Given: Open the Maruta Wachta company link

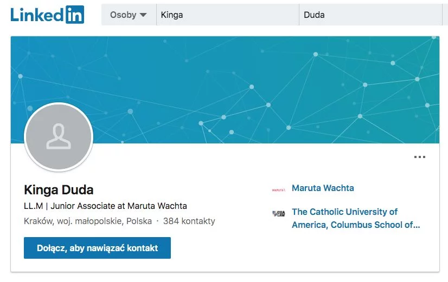Looking at the screenshot, I should click(323, 188).
